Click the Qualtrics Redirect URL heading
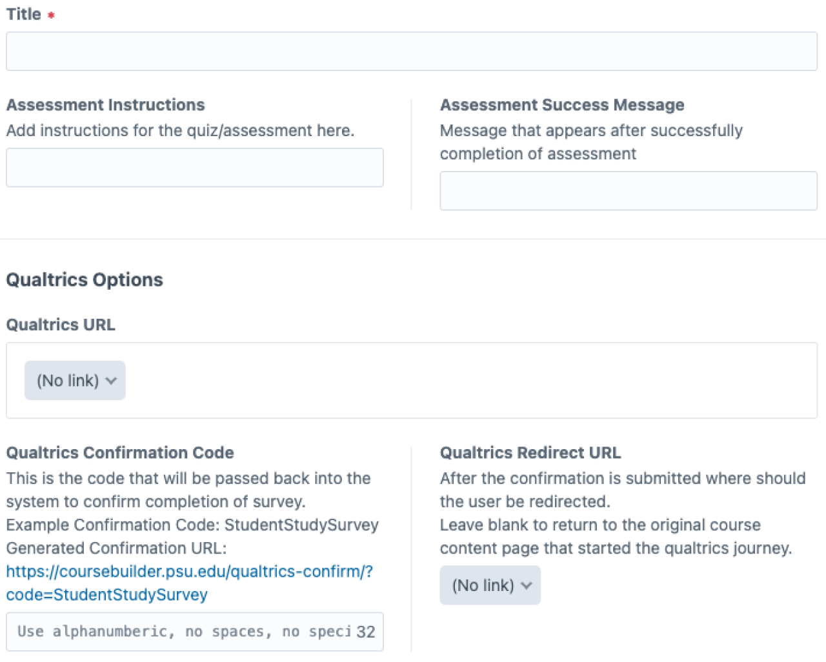826x662 pixels. (530, 452)
